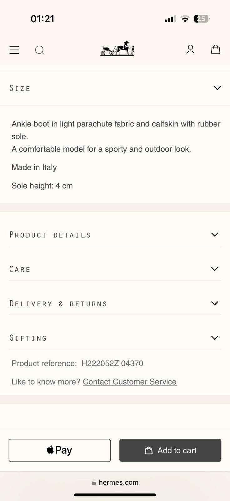The width and height of the screenshot is (230, 501).
Task: Open the shopping bag icon
Action: (x=216, y=49)
